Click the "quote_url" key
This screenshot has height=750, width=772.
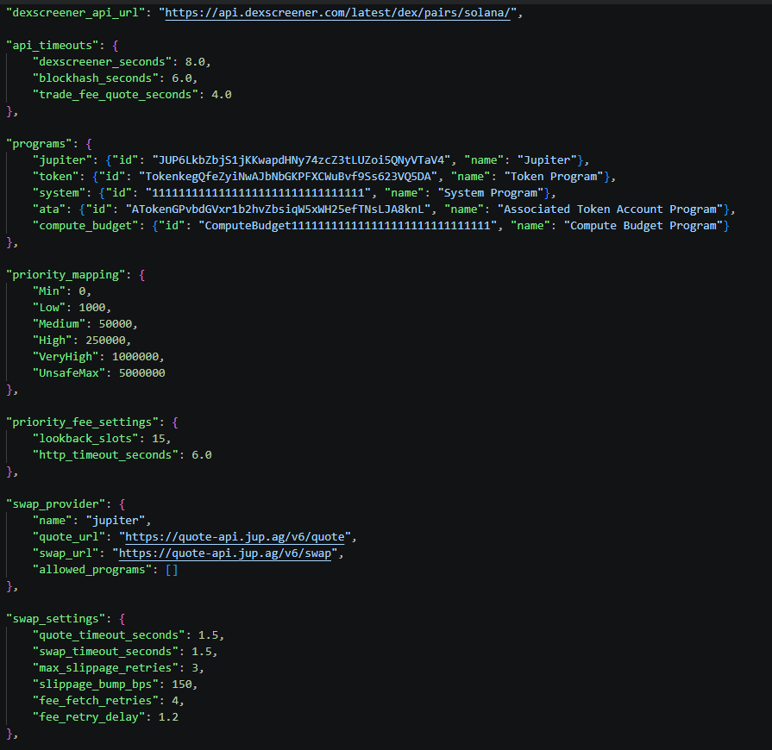click(x=69, y=537)
